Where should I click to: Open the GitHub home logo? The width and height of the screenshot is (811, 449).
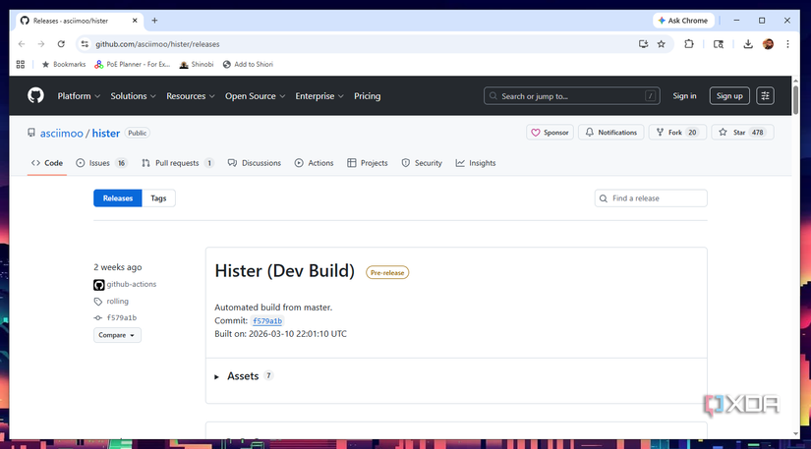(35, 95)
